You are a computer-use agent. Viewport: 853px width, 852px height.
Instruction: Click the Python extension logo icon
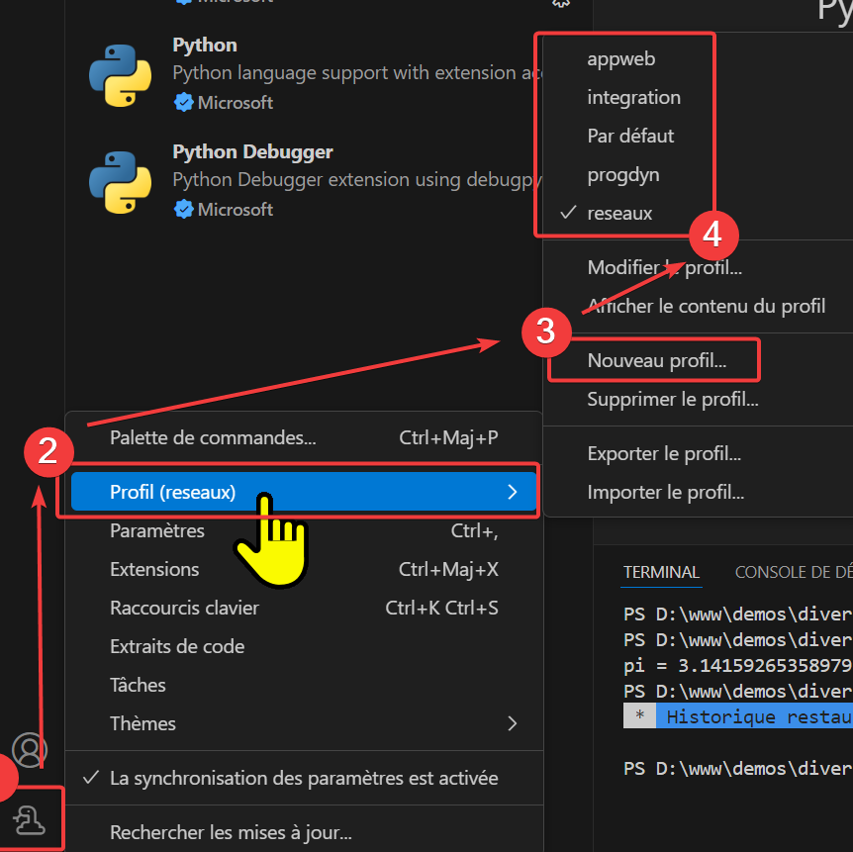point(120,74)
